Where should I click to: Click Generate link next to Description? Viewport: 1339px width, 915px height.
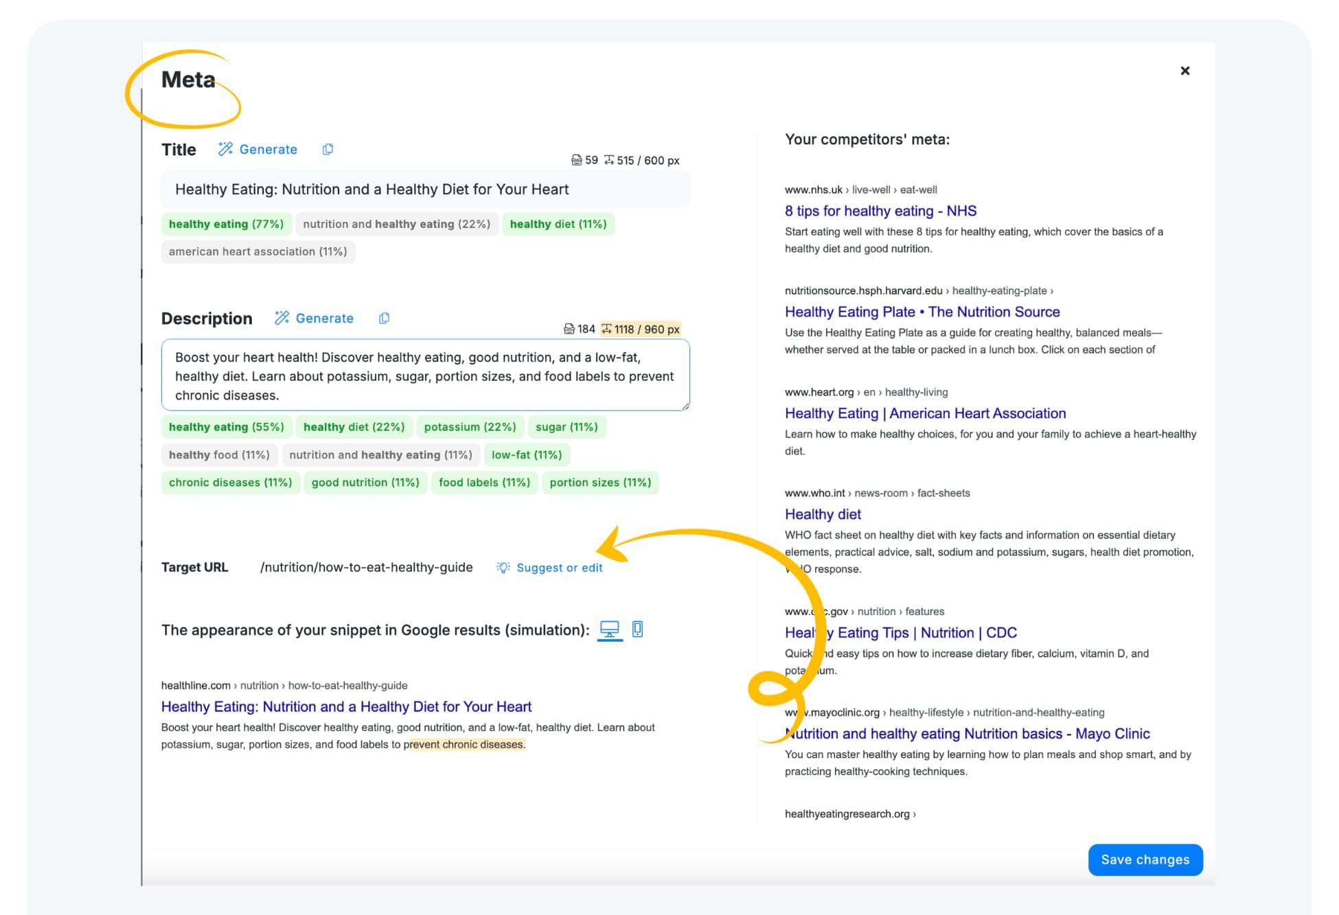click(314, 318)
